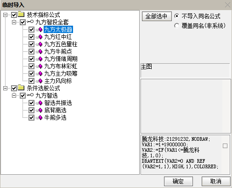This screenshot has height=188, width=232.
Task: Click the small square in code scrollbar
Action: 225,146
